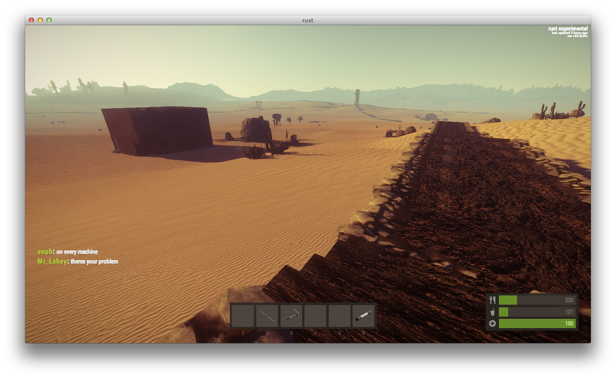This screenshot has height=378, width=616.
Task: Click the chat name "Mr_Lahey"
Action: [x=52, y=261]
